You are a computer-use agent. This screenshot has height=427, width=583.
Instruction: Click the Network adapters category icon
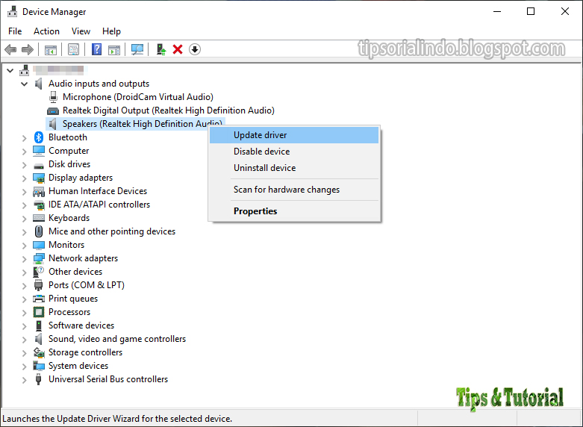(x=39, y=258)
